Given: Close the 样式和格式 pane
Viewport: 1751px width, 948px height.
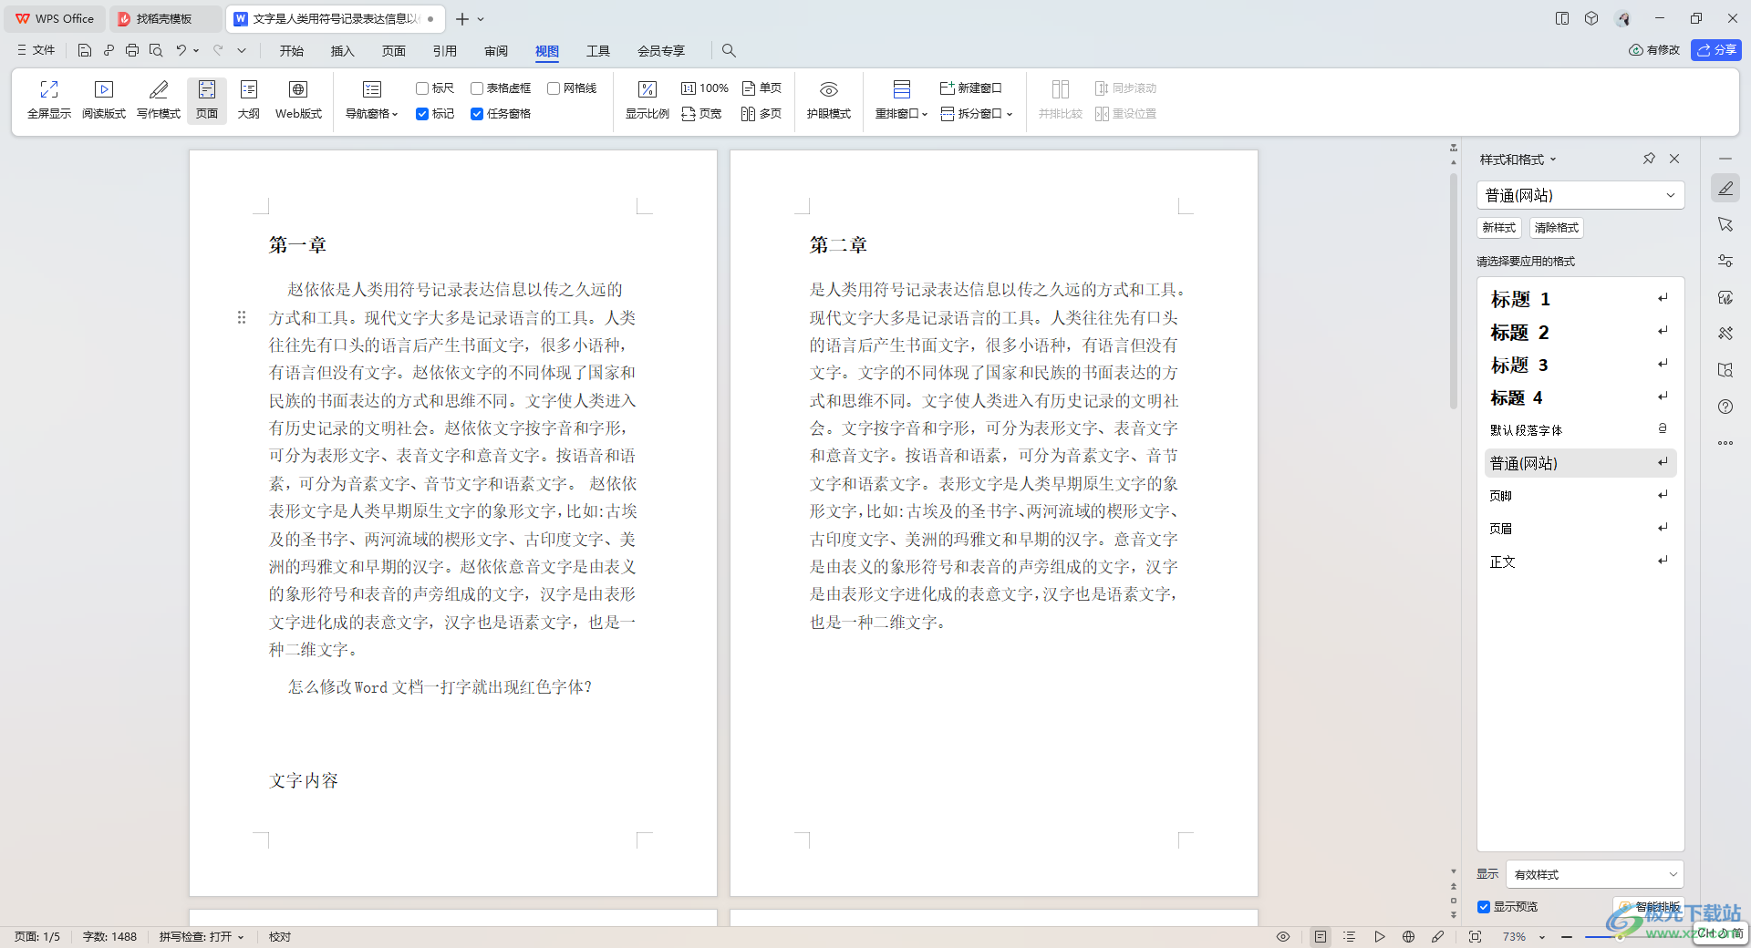Looking at the screenshot, I should point(1674,159).
